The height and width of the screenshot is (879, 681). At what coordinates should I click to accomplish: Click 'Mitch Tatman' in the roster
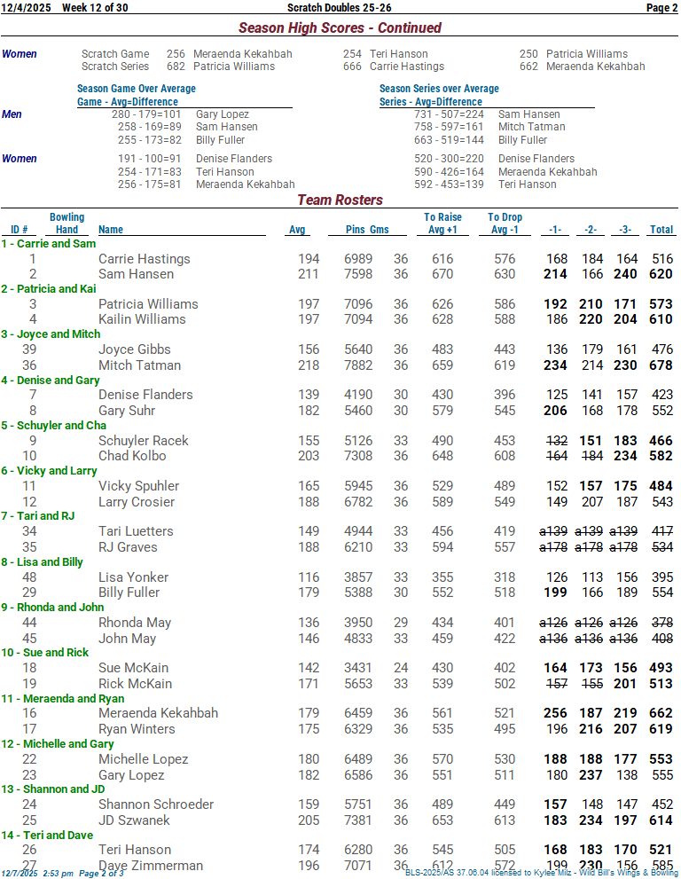pyautogui.click(x=139, y=365)
